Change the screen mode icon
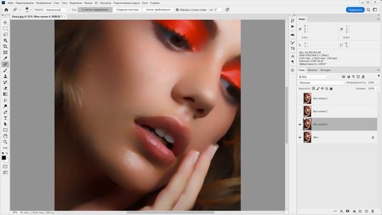 [5, 173]
